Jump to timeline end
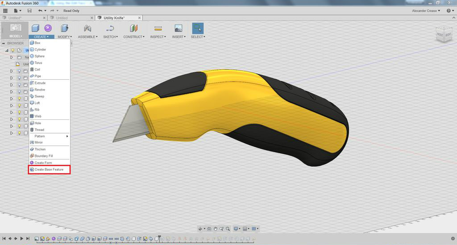The image size is (457, 245). pos(28,239)
